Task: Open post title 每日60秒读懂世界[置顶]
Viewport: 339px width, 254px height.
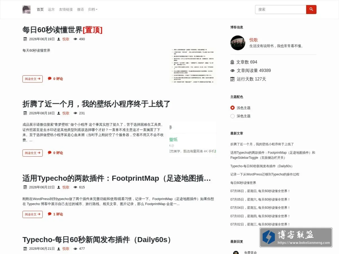Action: 62,30
